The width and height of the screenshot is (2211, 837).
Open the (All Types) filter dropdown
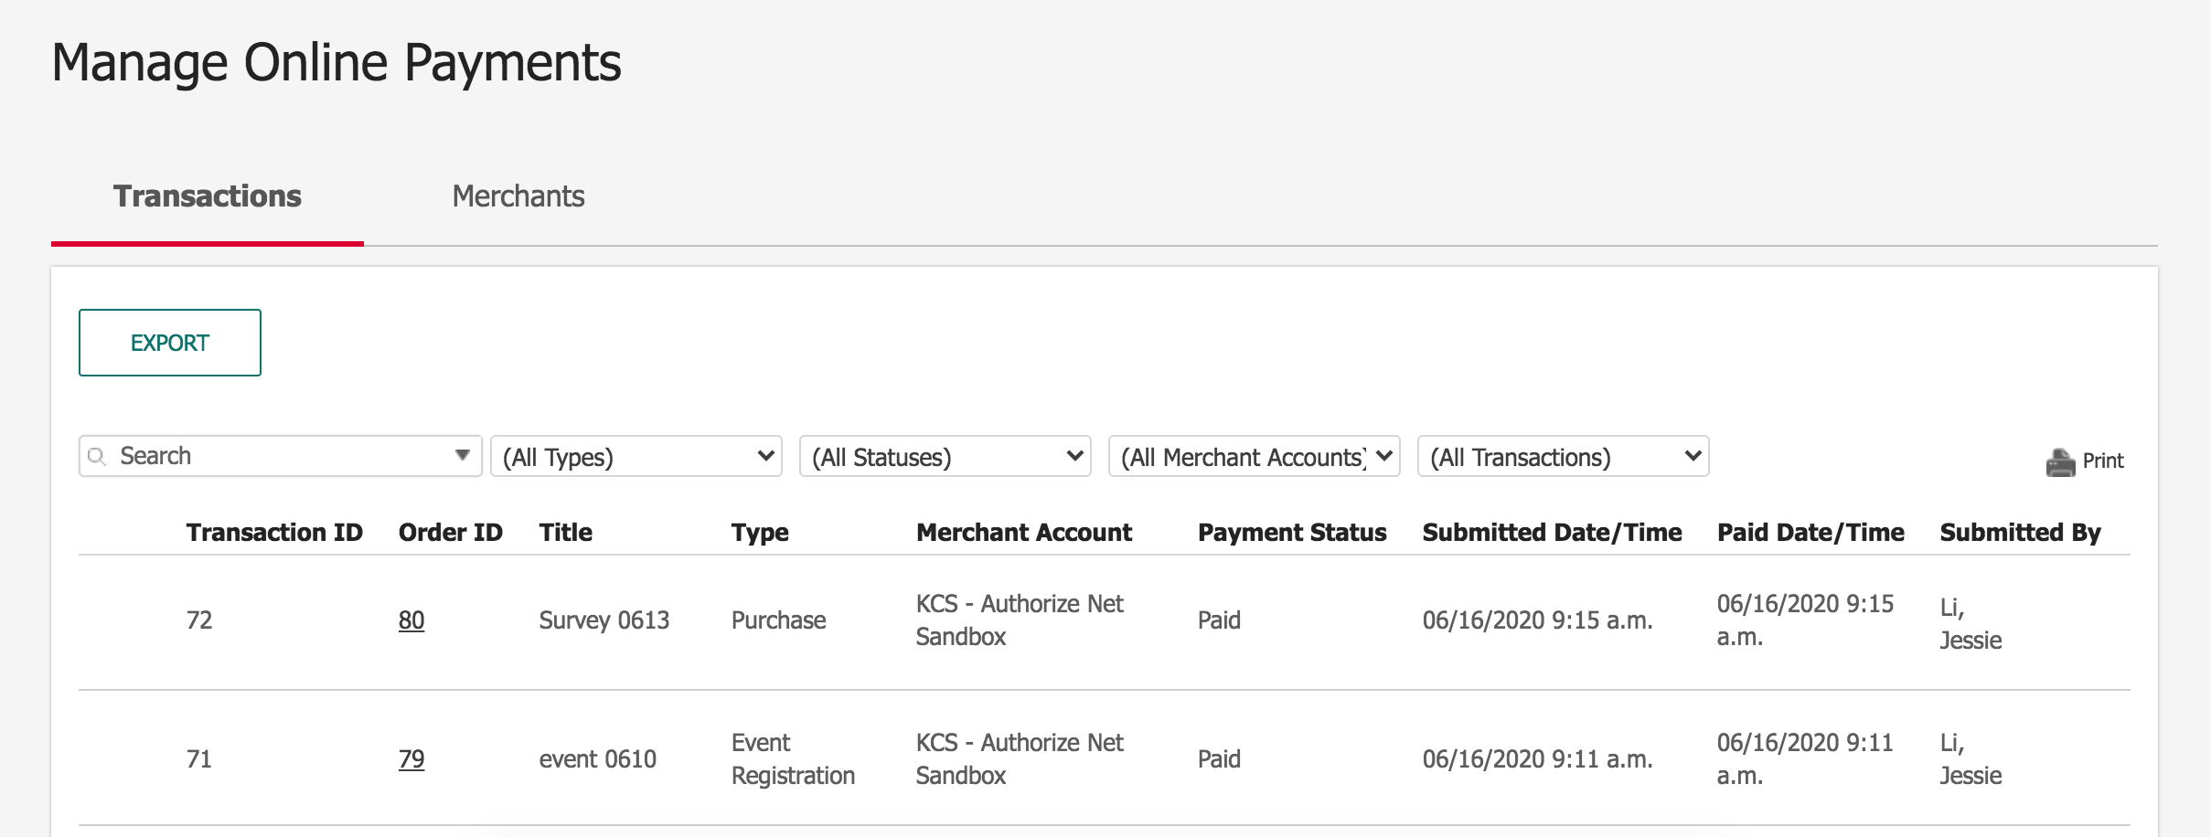point(636,455)
